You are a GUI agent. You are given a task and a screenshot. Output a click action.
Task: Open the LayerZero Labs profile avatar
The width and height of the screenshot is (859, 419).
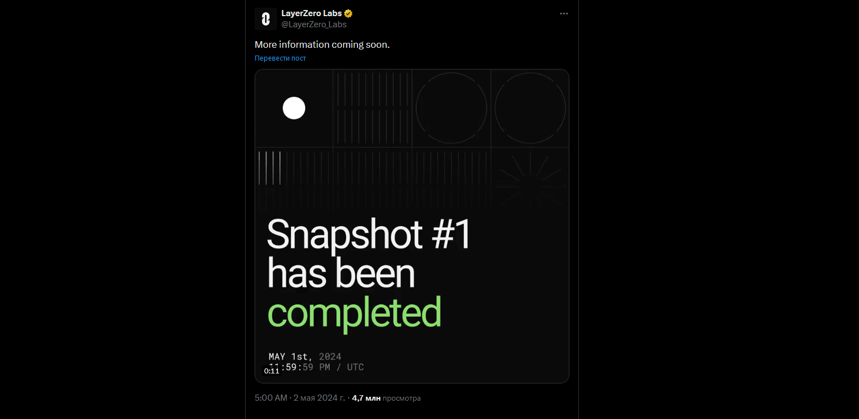[266, 19]
